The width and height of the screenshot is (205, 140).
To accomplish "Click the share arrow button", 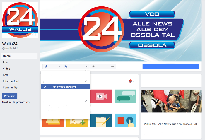I will [x=99, y=66].
